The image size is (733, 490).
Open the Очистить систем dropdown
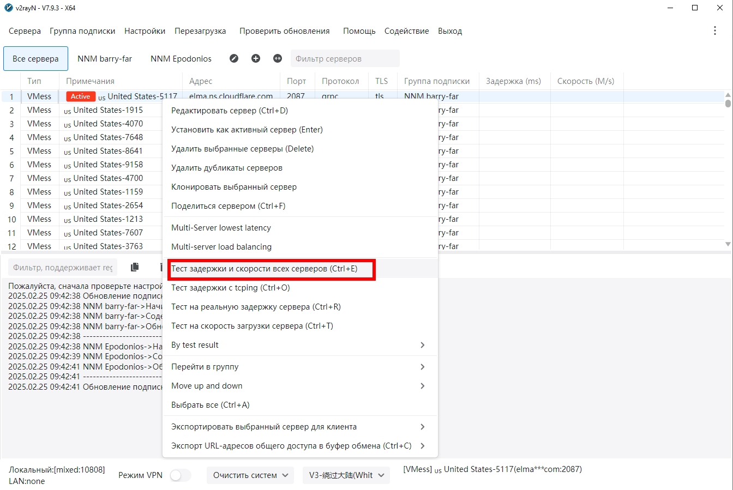coord(250,475)
